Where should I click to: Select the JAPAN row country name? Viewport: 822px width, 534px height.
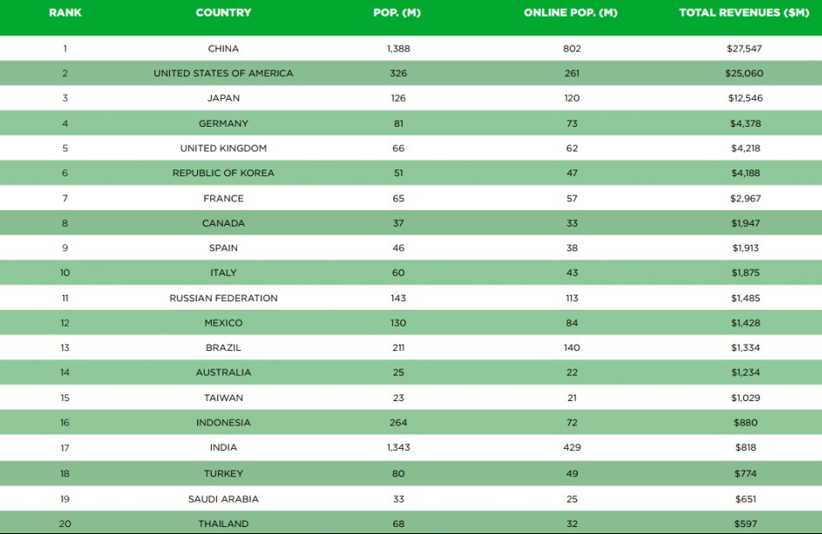pyautogui.click(x=223, y=98)
